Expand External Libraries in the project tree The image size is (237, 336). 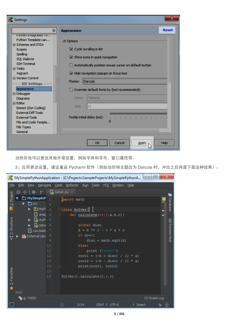tap(17, 236)
